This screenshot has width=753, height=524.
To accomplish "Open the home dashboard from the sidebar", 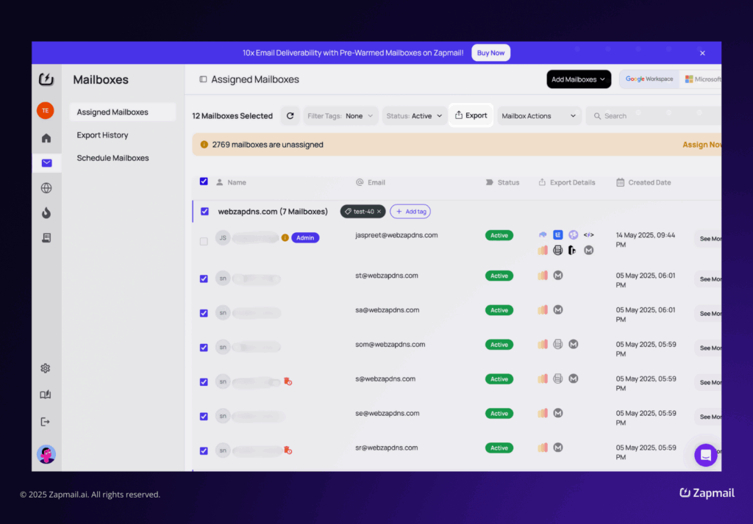I will pos(46,137).
